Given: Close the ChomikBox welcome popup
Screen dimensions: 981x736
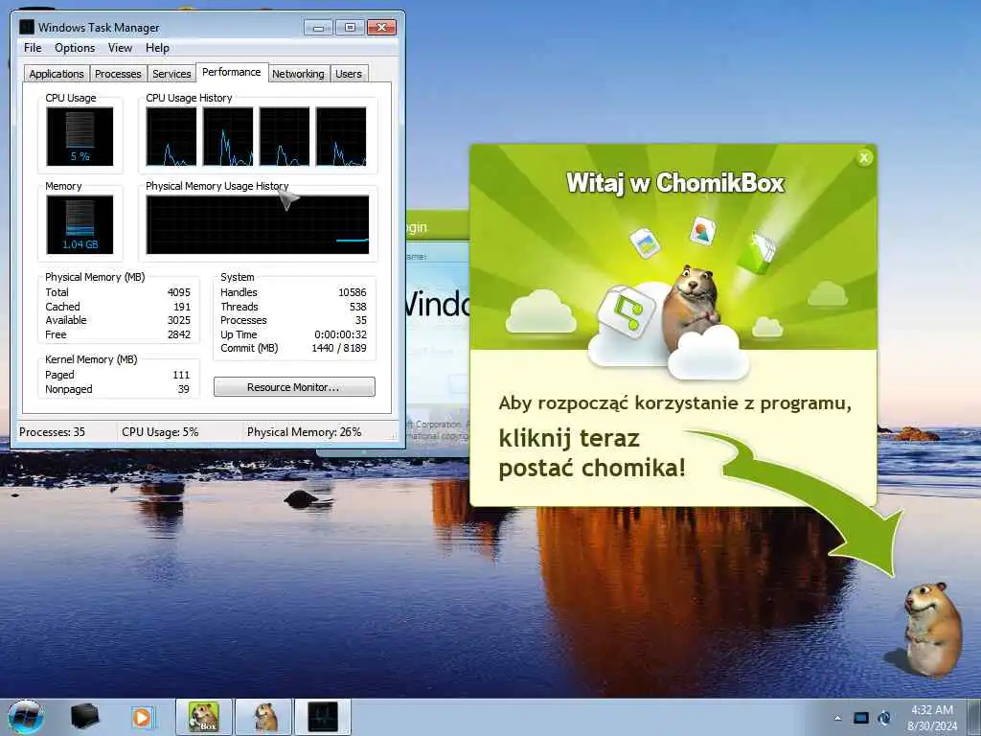Looking at the screenshot, I should 864,158.
